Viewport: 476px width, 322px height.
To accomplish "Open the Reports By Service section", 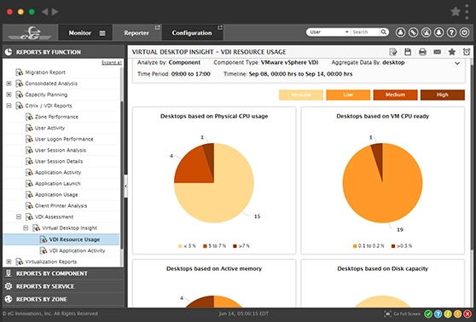I will pyautogui.click(x=63, y=286).
